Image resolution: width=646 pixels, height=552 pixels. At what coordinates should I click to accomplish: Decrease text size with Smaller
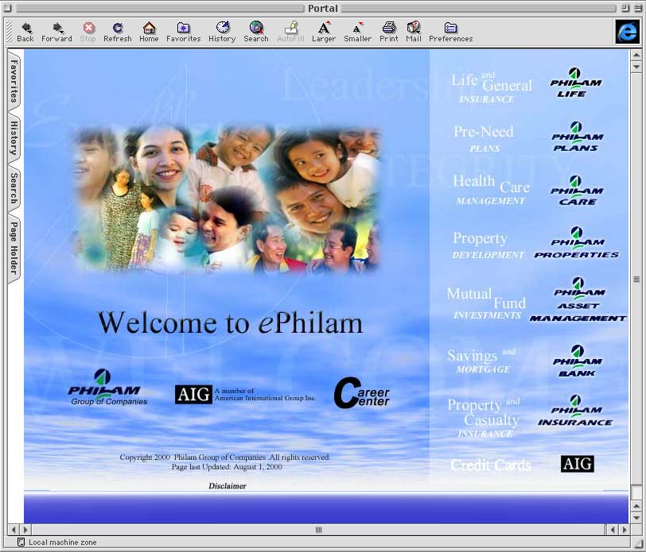pos(358,32)
